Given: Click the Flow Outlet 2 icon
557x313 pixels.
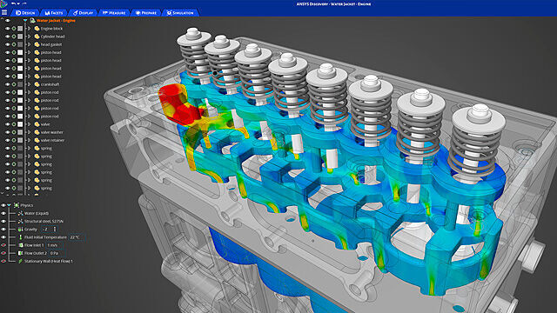Looking at the screenshot, I should point(20,253).
